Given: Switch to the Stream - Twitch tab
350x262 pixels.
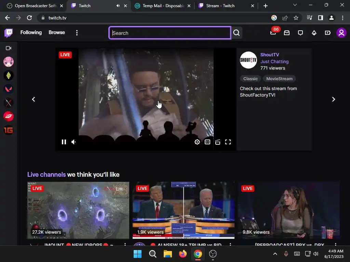Looking at the screenshot, I should [x=226, y=6].
